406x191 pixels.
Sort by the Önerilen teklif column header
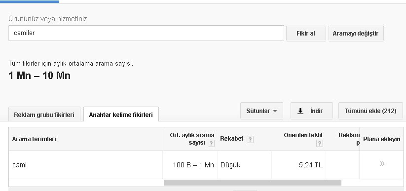(303, 135)
